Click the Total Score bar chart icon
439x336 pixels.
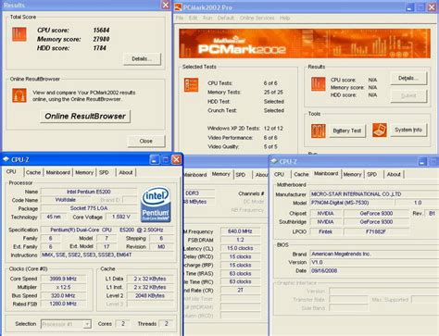19,34
